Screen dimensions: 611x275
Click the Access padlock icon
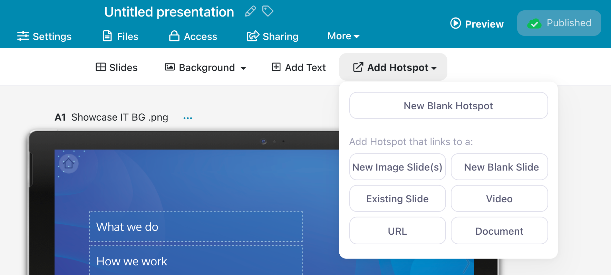tap(174, 36)
